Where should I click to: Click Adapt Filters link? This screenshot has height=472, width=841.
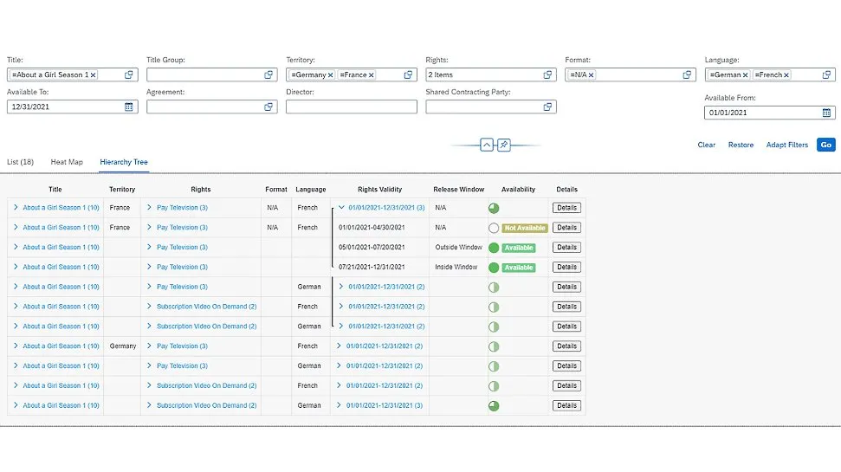[x=786, y=145]
